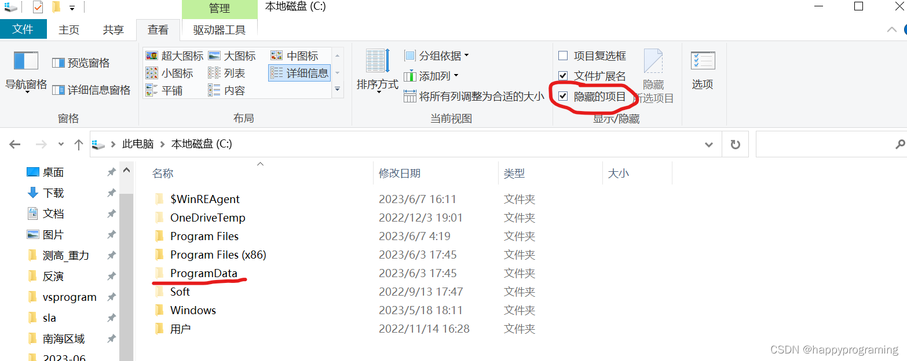
Task: Click 此电脑 in the address bar
Action: point(137,144)
